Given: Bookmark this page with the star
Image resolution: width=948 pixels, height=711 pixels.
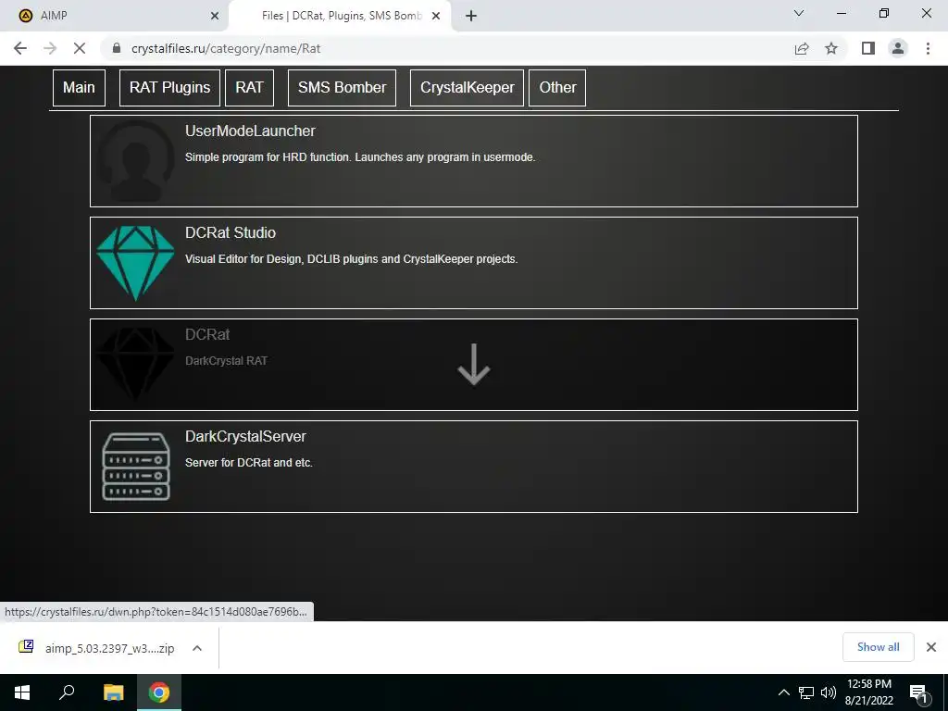Looking at the screenshot, I should 831,48.
